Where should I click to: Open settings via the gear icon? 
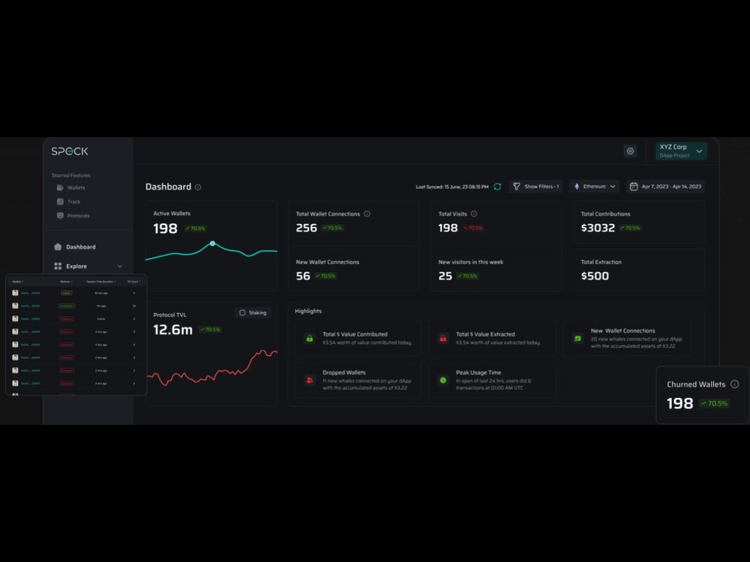click(x=631, y=151)
